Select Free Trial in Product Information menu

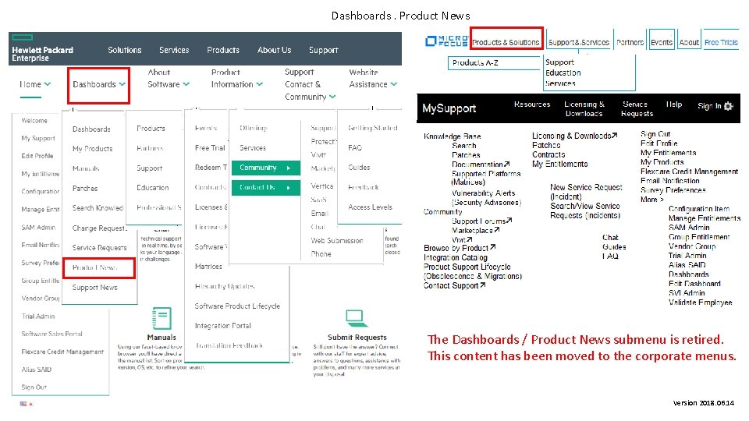(x=210, y=148)
